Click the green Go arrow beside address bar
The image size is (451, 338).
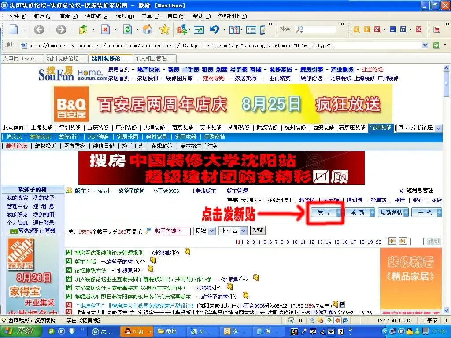pyautogui.click(x=436, y=45)
